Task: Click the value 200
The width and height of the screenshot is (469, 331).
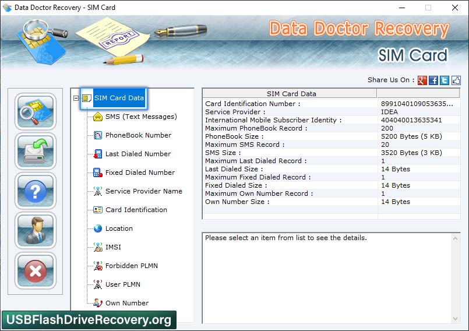Action: [x=387, y=128]
